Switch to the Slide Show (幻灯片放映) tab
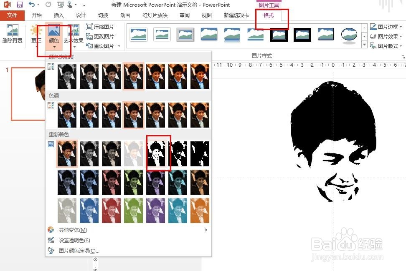 pos(155,15)
